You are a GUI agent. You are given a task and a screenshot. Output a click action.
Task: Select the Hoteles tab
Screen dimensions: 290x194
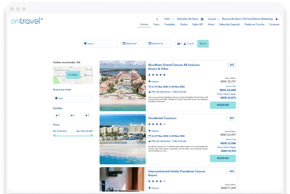coord(144,24)
